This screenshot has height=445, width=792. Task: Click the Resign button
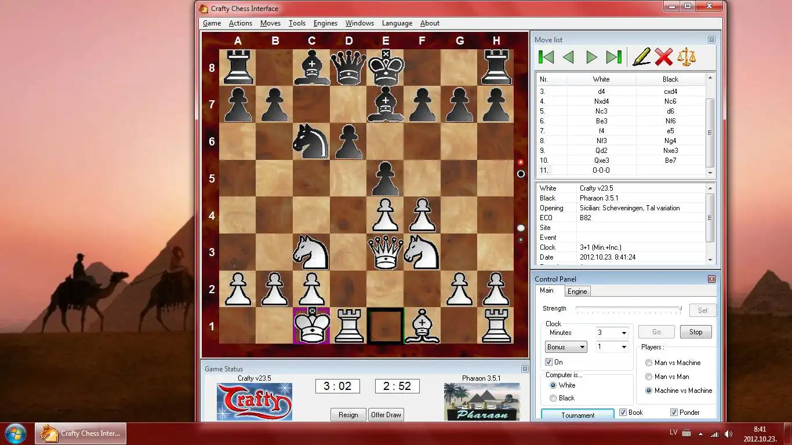(x=348, y=415)
